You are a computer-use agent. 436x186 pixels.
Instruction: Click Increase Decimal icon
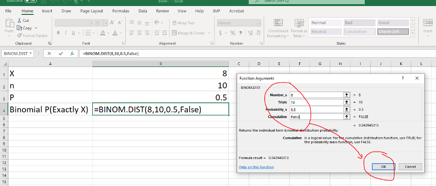click(x=250, y=33)
